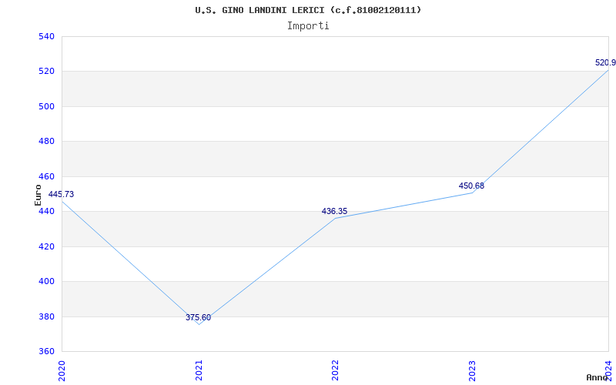Click the 380 y-axis value
Image resolution: width=616 pixels, height=385 pixels.
click(x=46, y=316)
